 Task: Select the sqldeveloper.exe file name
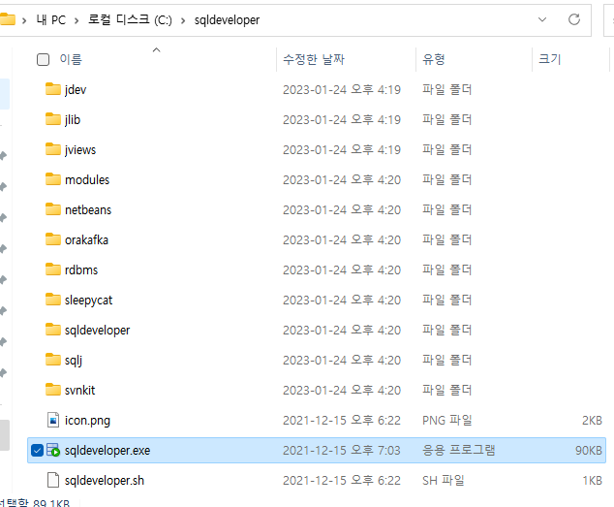click(107, 451)
